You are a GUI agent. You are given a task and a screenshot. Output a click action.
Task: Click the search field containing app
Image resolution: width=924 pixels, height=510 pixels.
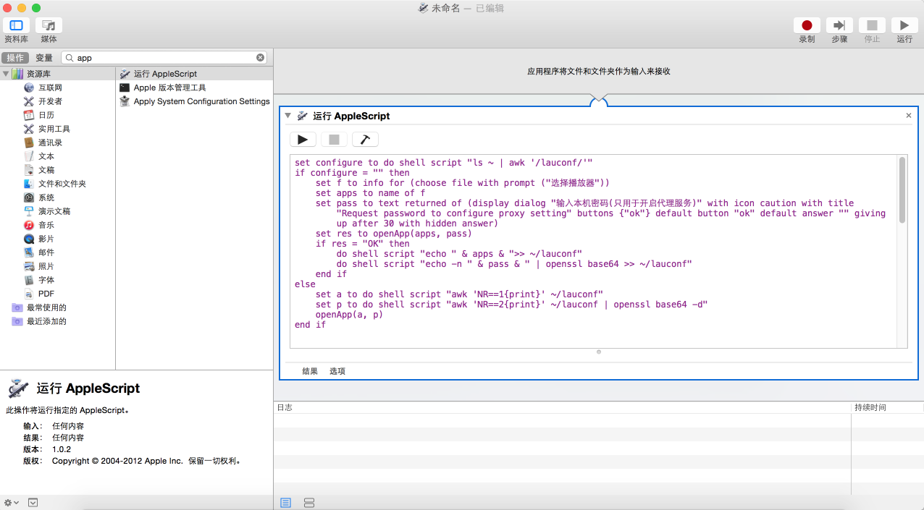(x=165, y=58)
